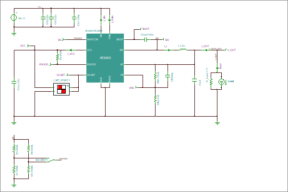Screen dimensions: 288x192
Task: Click the BOOT pin label on the IR3883 block
Action: click(120, 39)
